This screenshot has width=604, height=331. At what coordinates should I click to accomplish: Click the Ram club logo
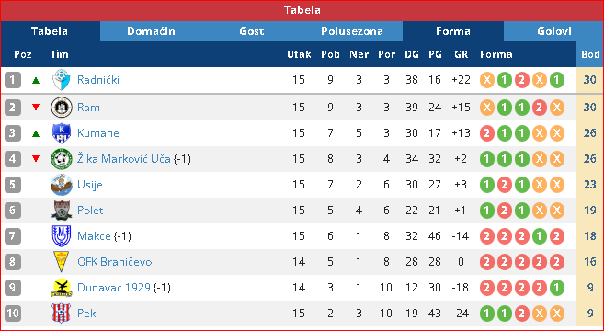click(x=62, y=108)
